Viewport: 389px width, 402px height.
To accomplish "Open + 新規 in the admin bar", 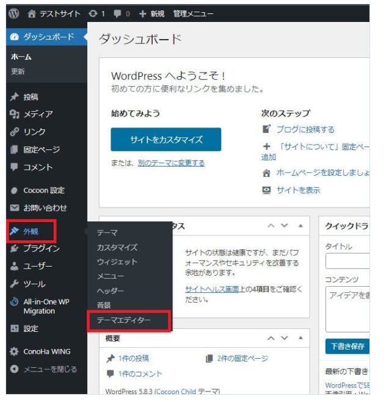I will coord(151,13).
